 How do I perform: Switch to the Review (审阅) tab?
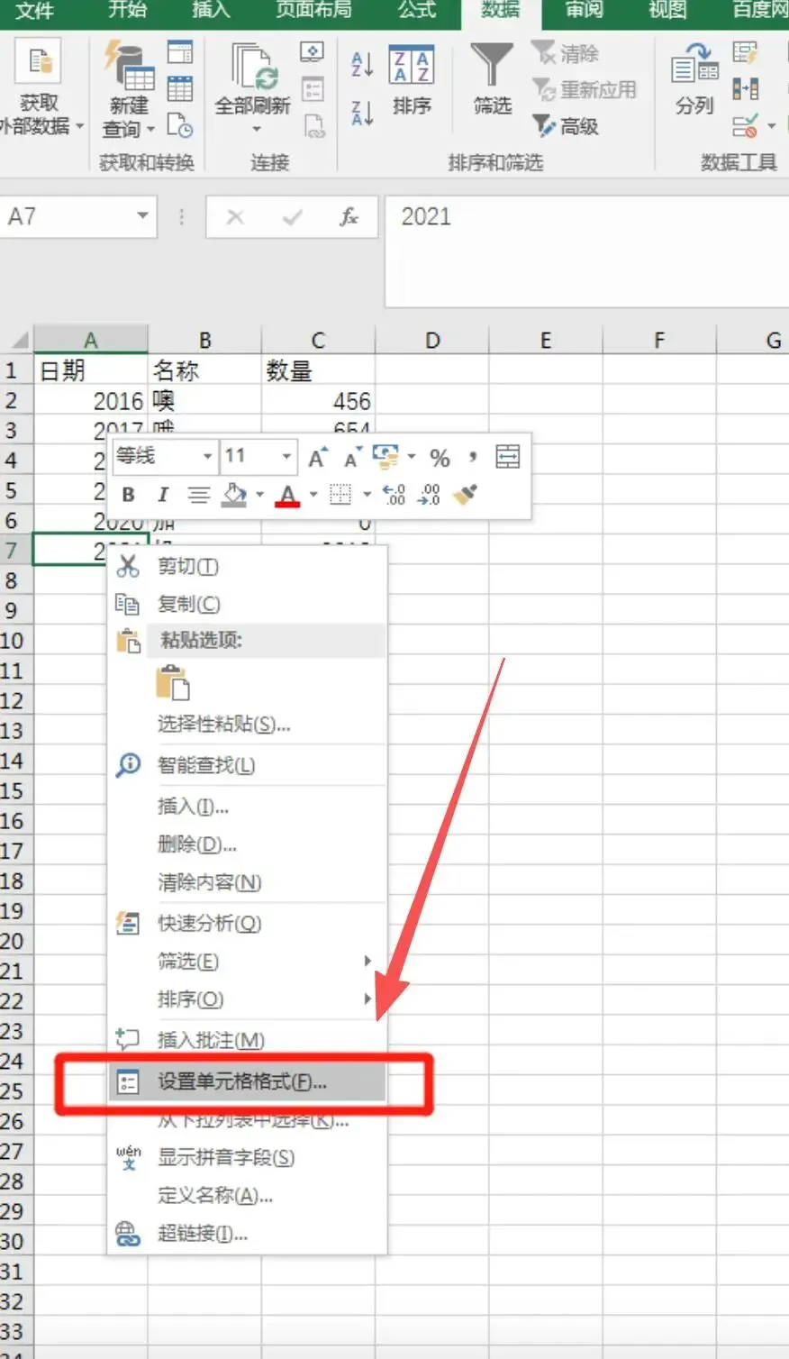pyautogui.click(x=584, y=11)
